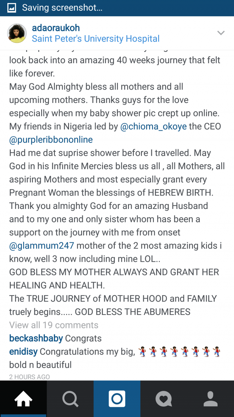Open the adaoraukoh username link
234x417 pixels.
(x=56, y=28)
